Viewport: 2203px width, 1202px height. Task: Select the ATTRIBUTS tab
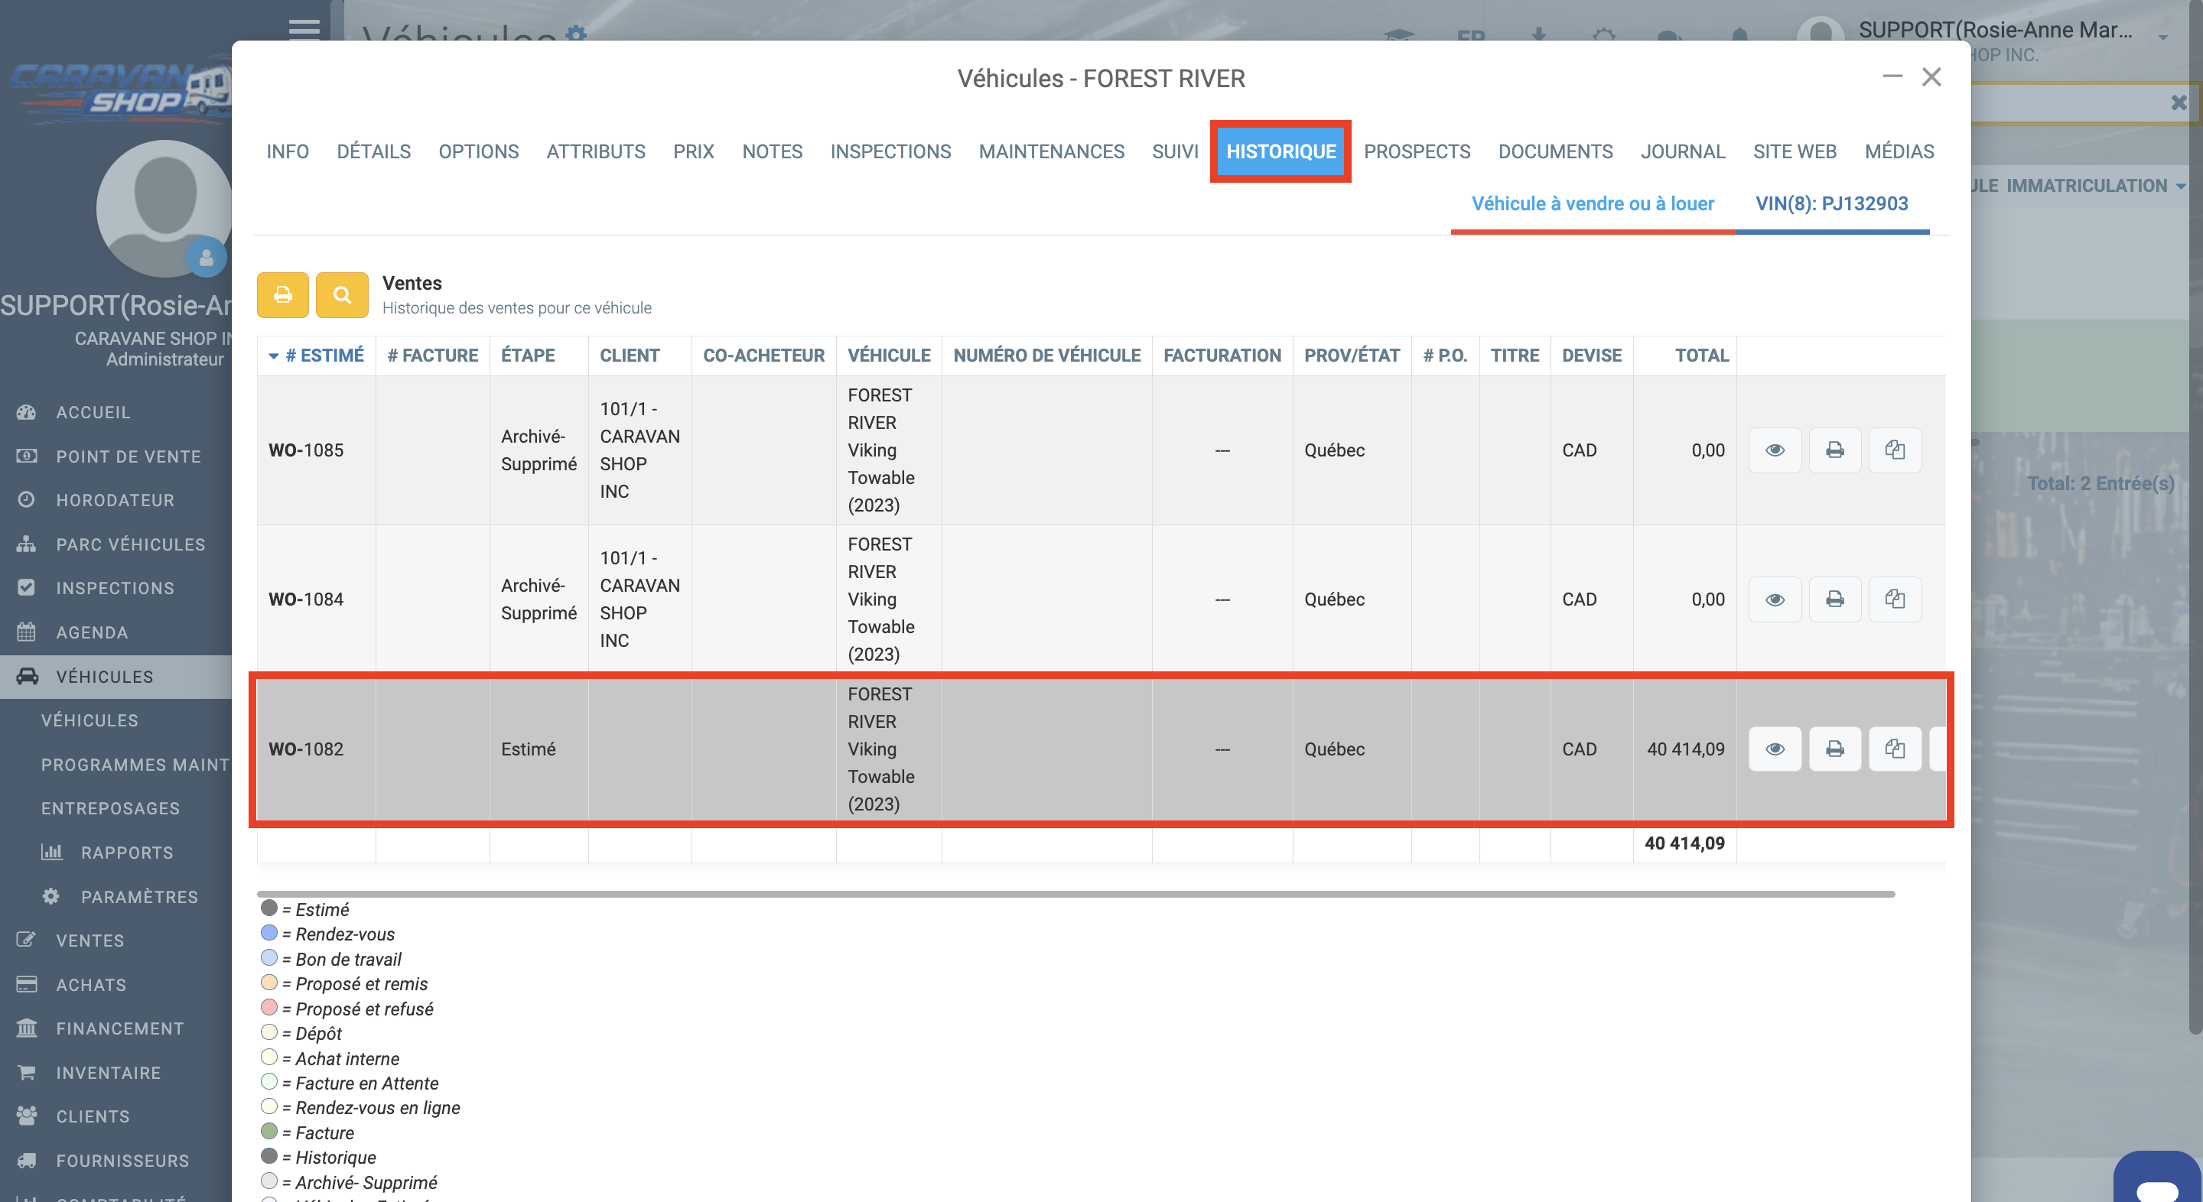coord(596,151)
